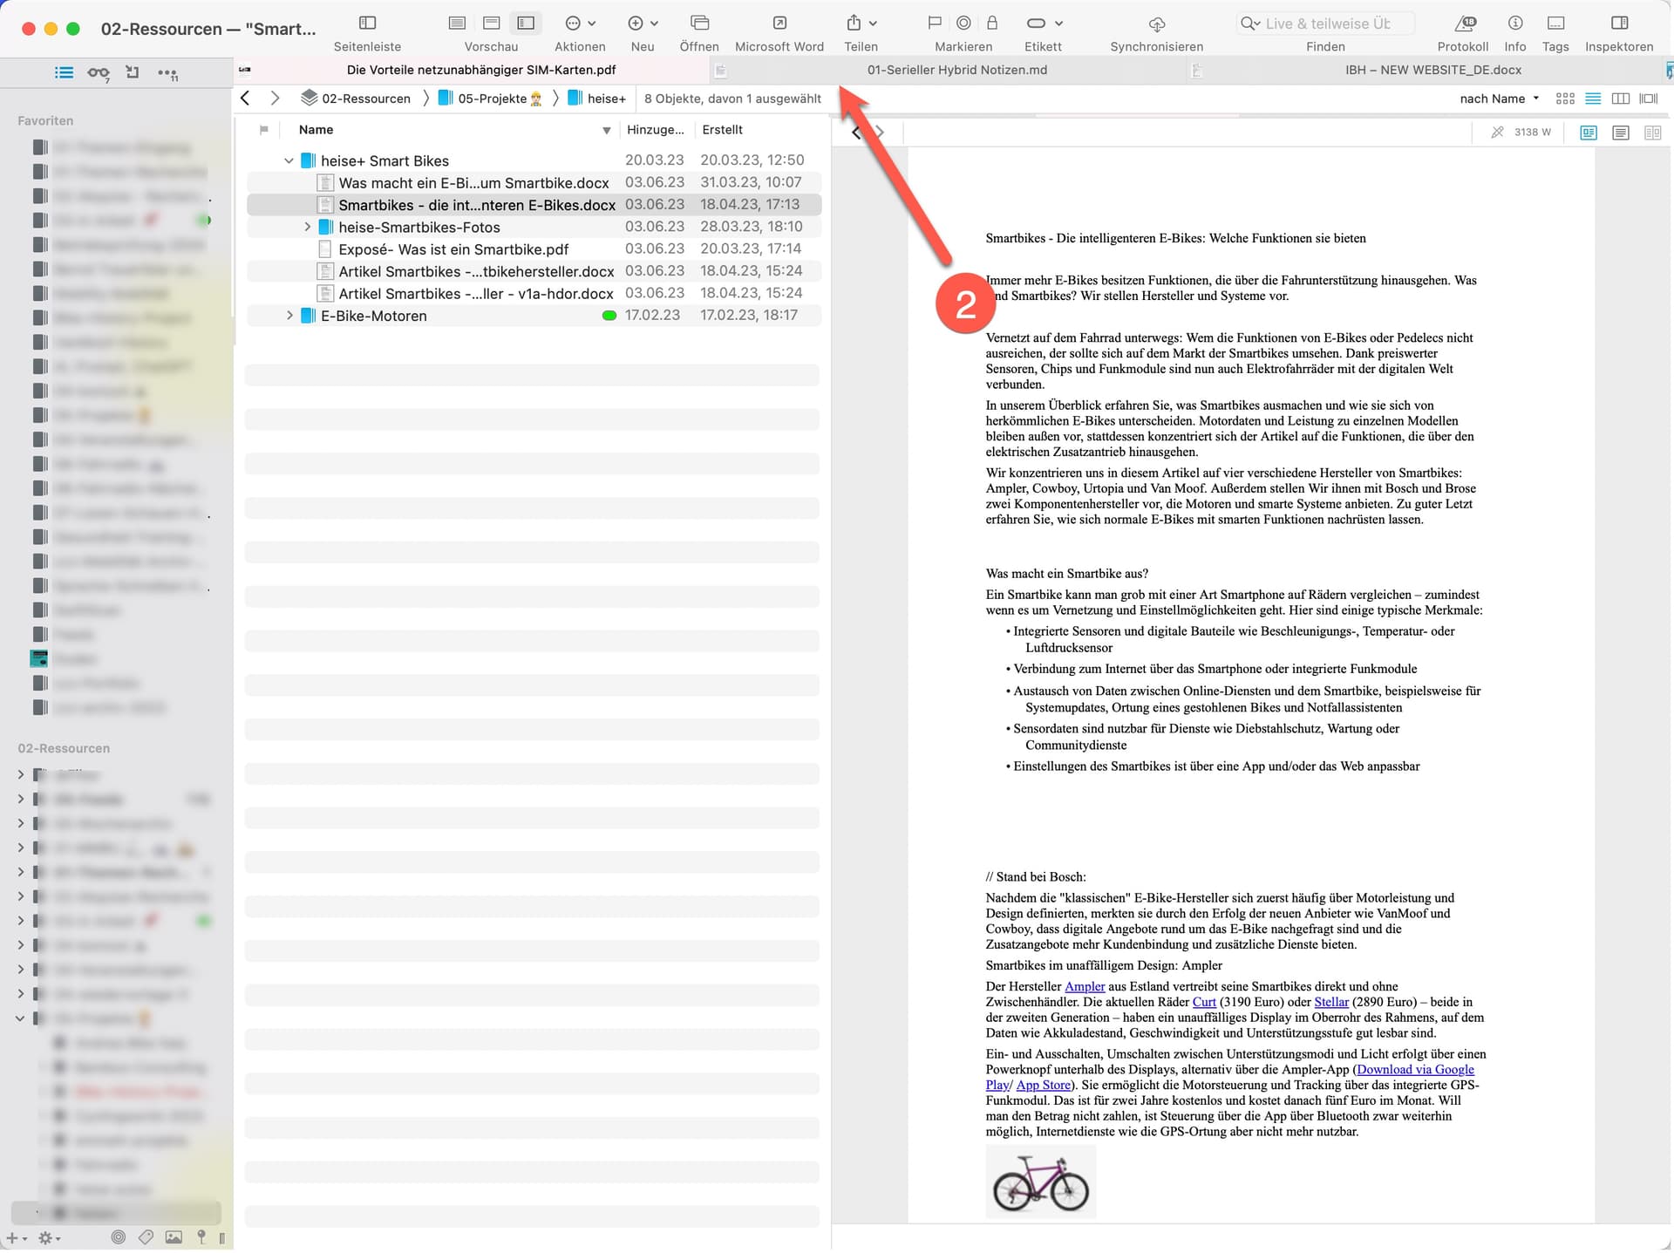
Task: Go forward in the item list navigation
Action: click(x=275, y=99)
